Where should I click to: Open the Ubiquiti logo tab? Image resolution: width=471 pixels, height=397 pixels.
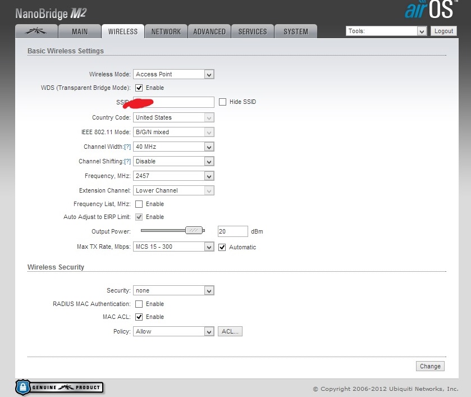(36, 31)
